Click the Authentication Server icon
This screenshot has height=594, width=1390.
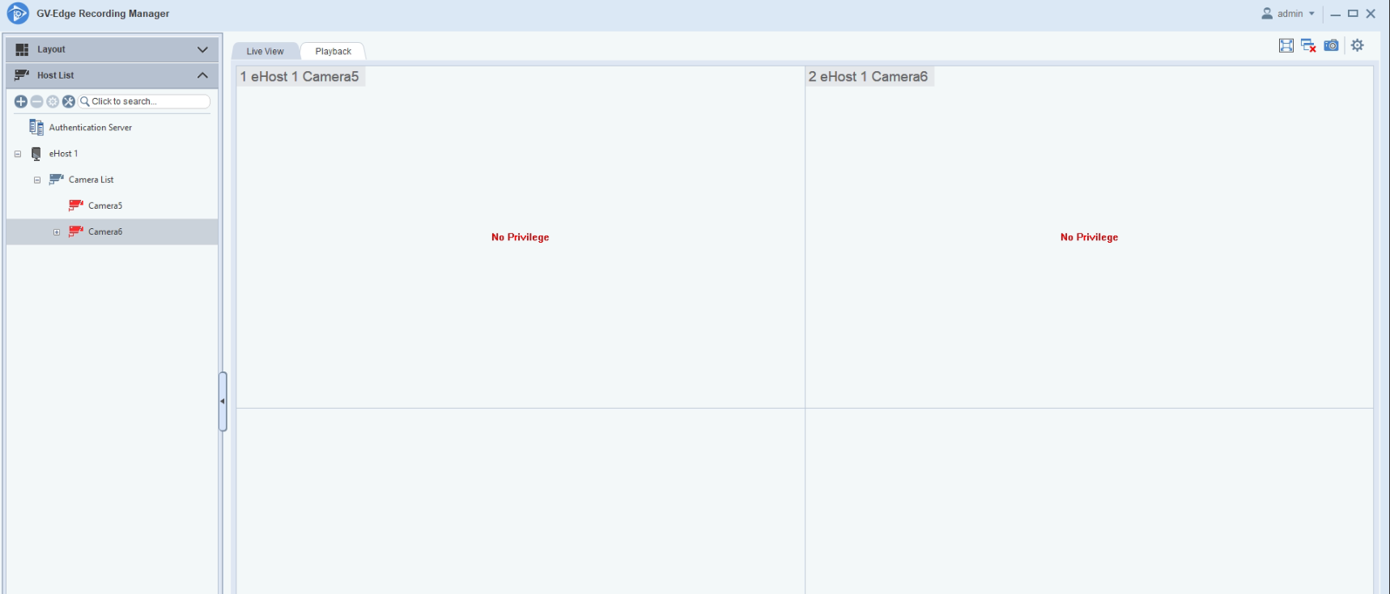point(36,127)
